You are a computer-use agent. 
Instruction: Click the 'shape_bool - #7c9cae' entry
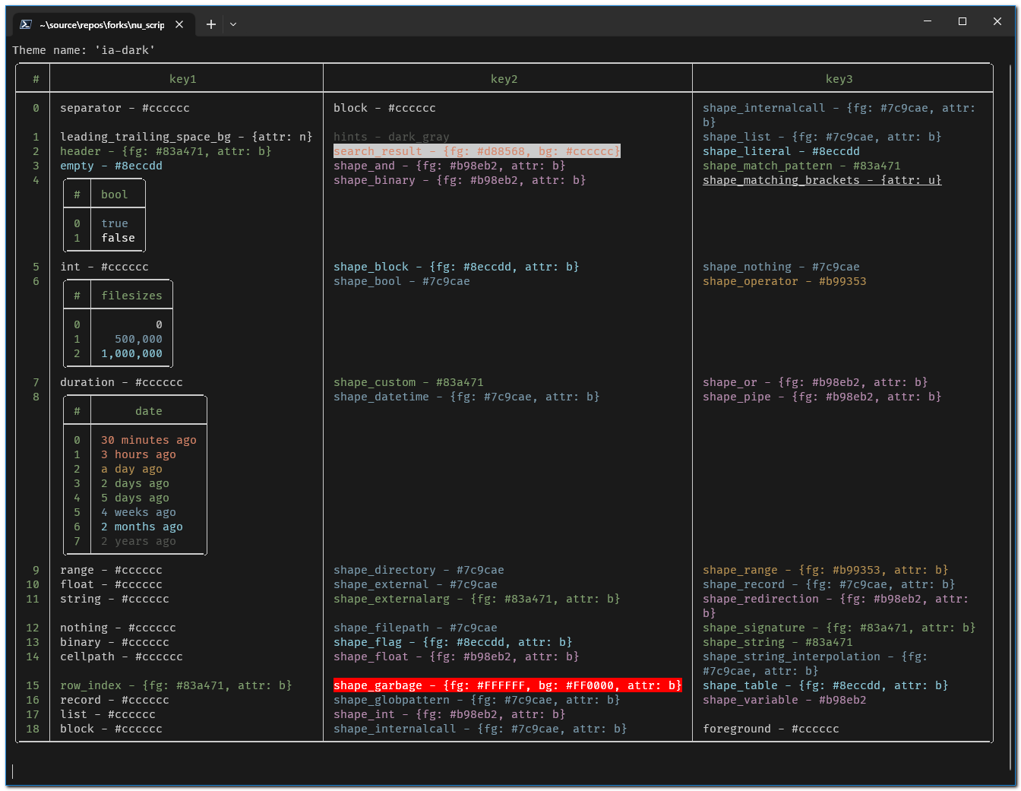(x=402, y=281)
